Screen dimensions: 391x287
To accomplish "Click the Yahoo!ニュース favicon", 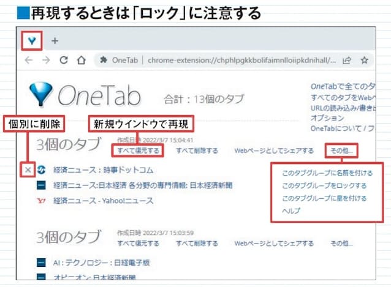I will (41, 201).
